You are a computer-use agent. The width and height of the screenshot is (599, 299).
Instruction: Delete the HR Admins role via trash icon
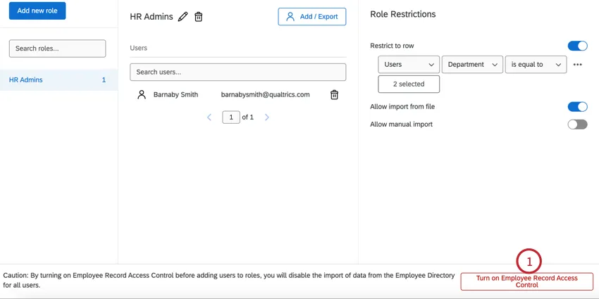coord(199,17)
